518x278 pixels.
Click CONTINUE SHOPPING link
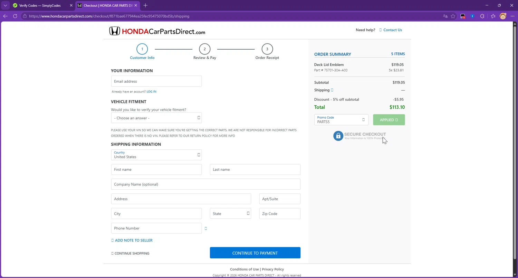tap(130, 254)
